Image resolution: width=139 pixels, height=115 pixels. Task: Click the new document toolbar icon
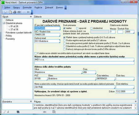11,12
